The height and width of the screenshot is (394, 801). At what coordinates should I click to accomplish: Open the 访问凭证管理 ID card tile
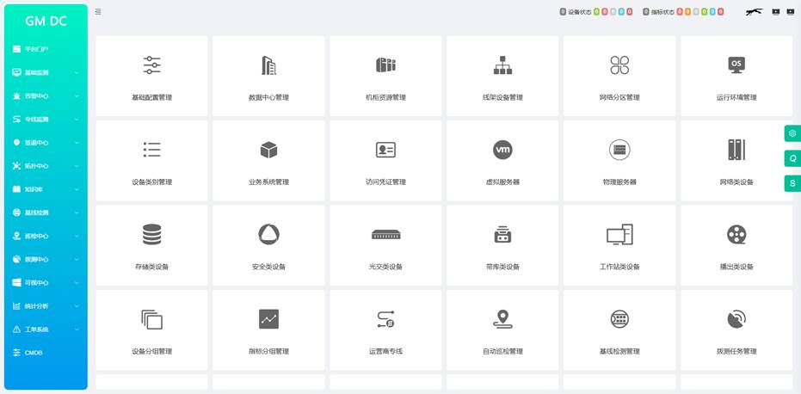coord(385,161)
